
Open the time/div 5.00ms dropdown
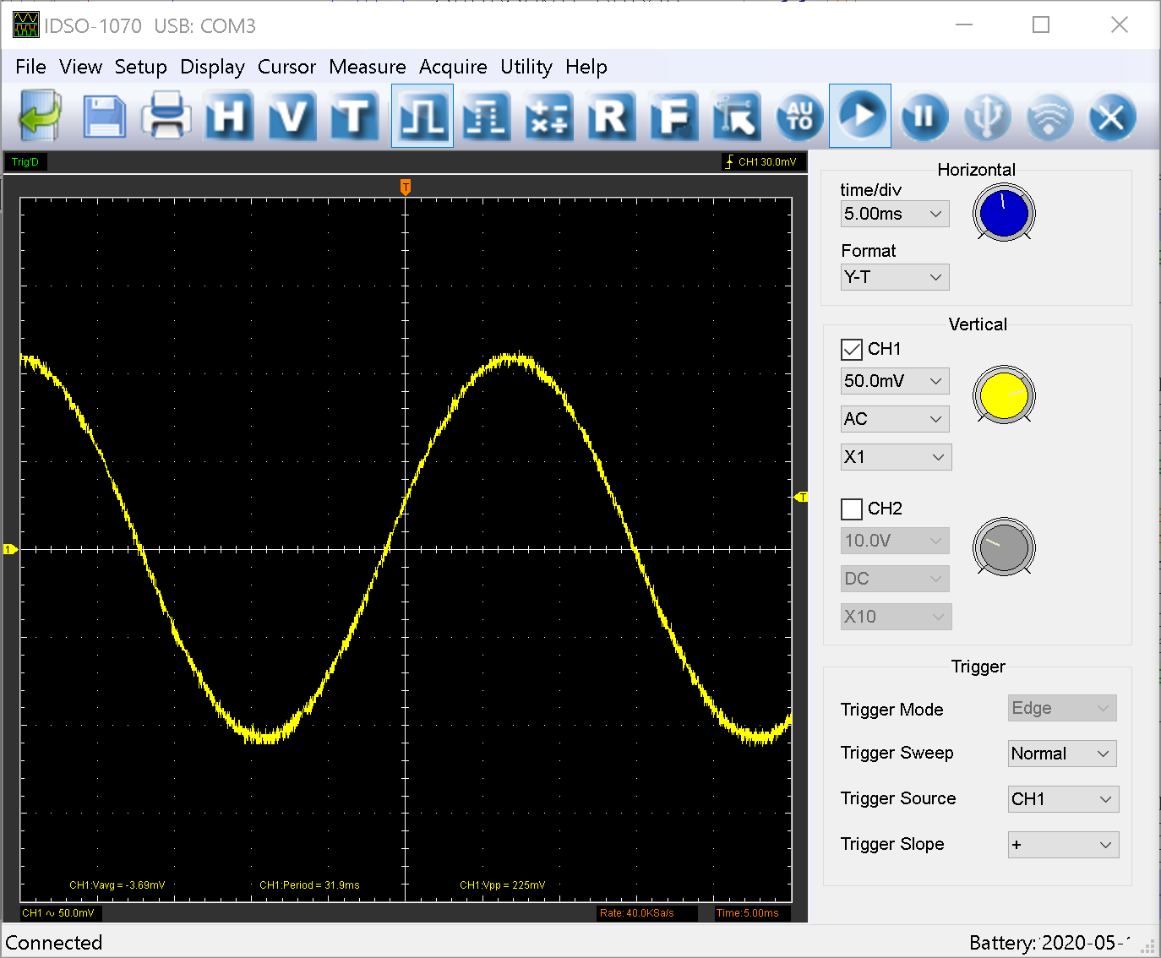coord(895,214)
